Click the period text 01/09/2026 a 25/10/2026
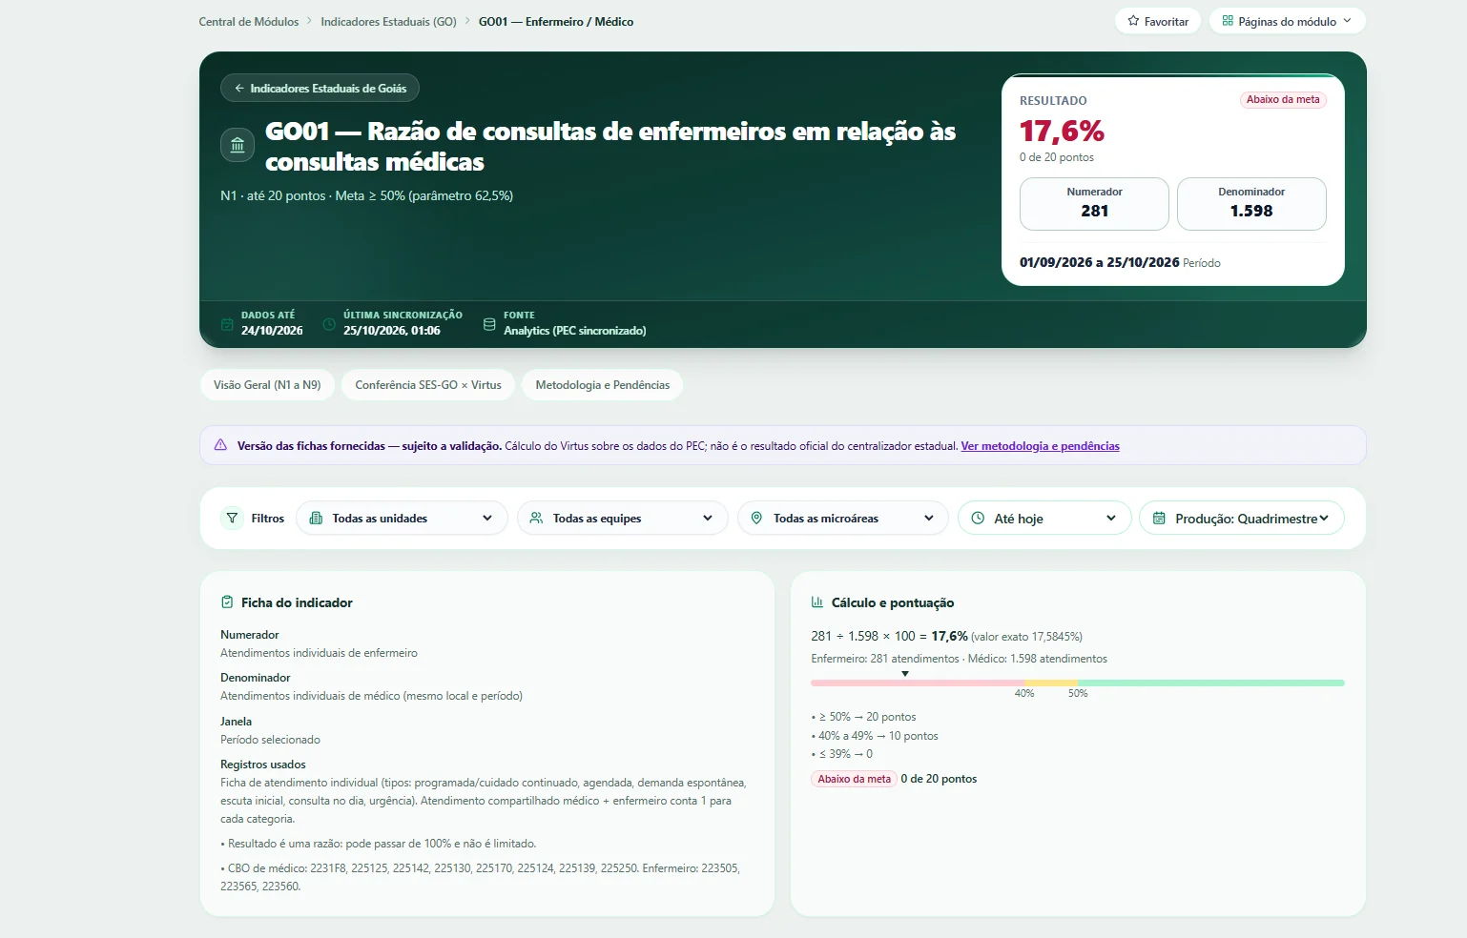The height and width of the screenshot is (938, 1467). tap(1099, 262)
